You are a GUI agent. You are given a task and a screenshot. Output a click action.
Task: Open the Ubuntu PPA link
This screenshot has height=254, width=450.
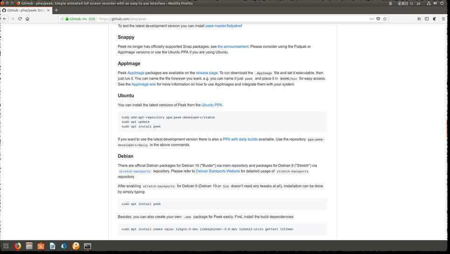(x=212, y=105)
